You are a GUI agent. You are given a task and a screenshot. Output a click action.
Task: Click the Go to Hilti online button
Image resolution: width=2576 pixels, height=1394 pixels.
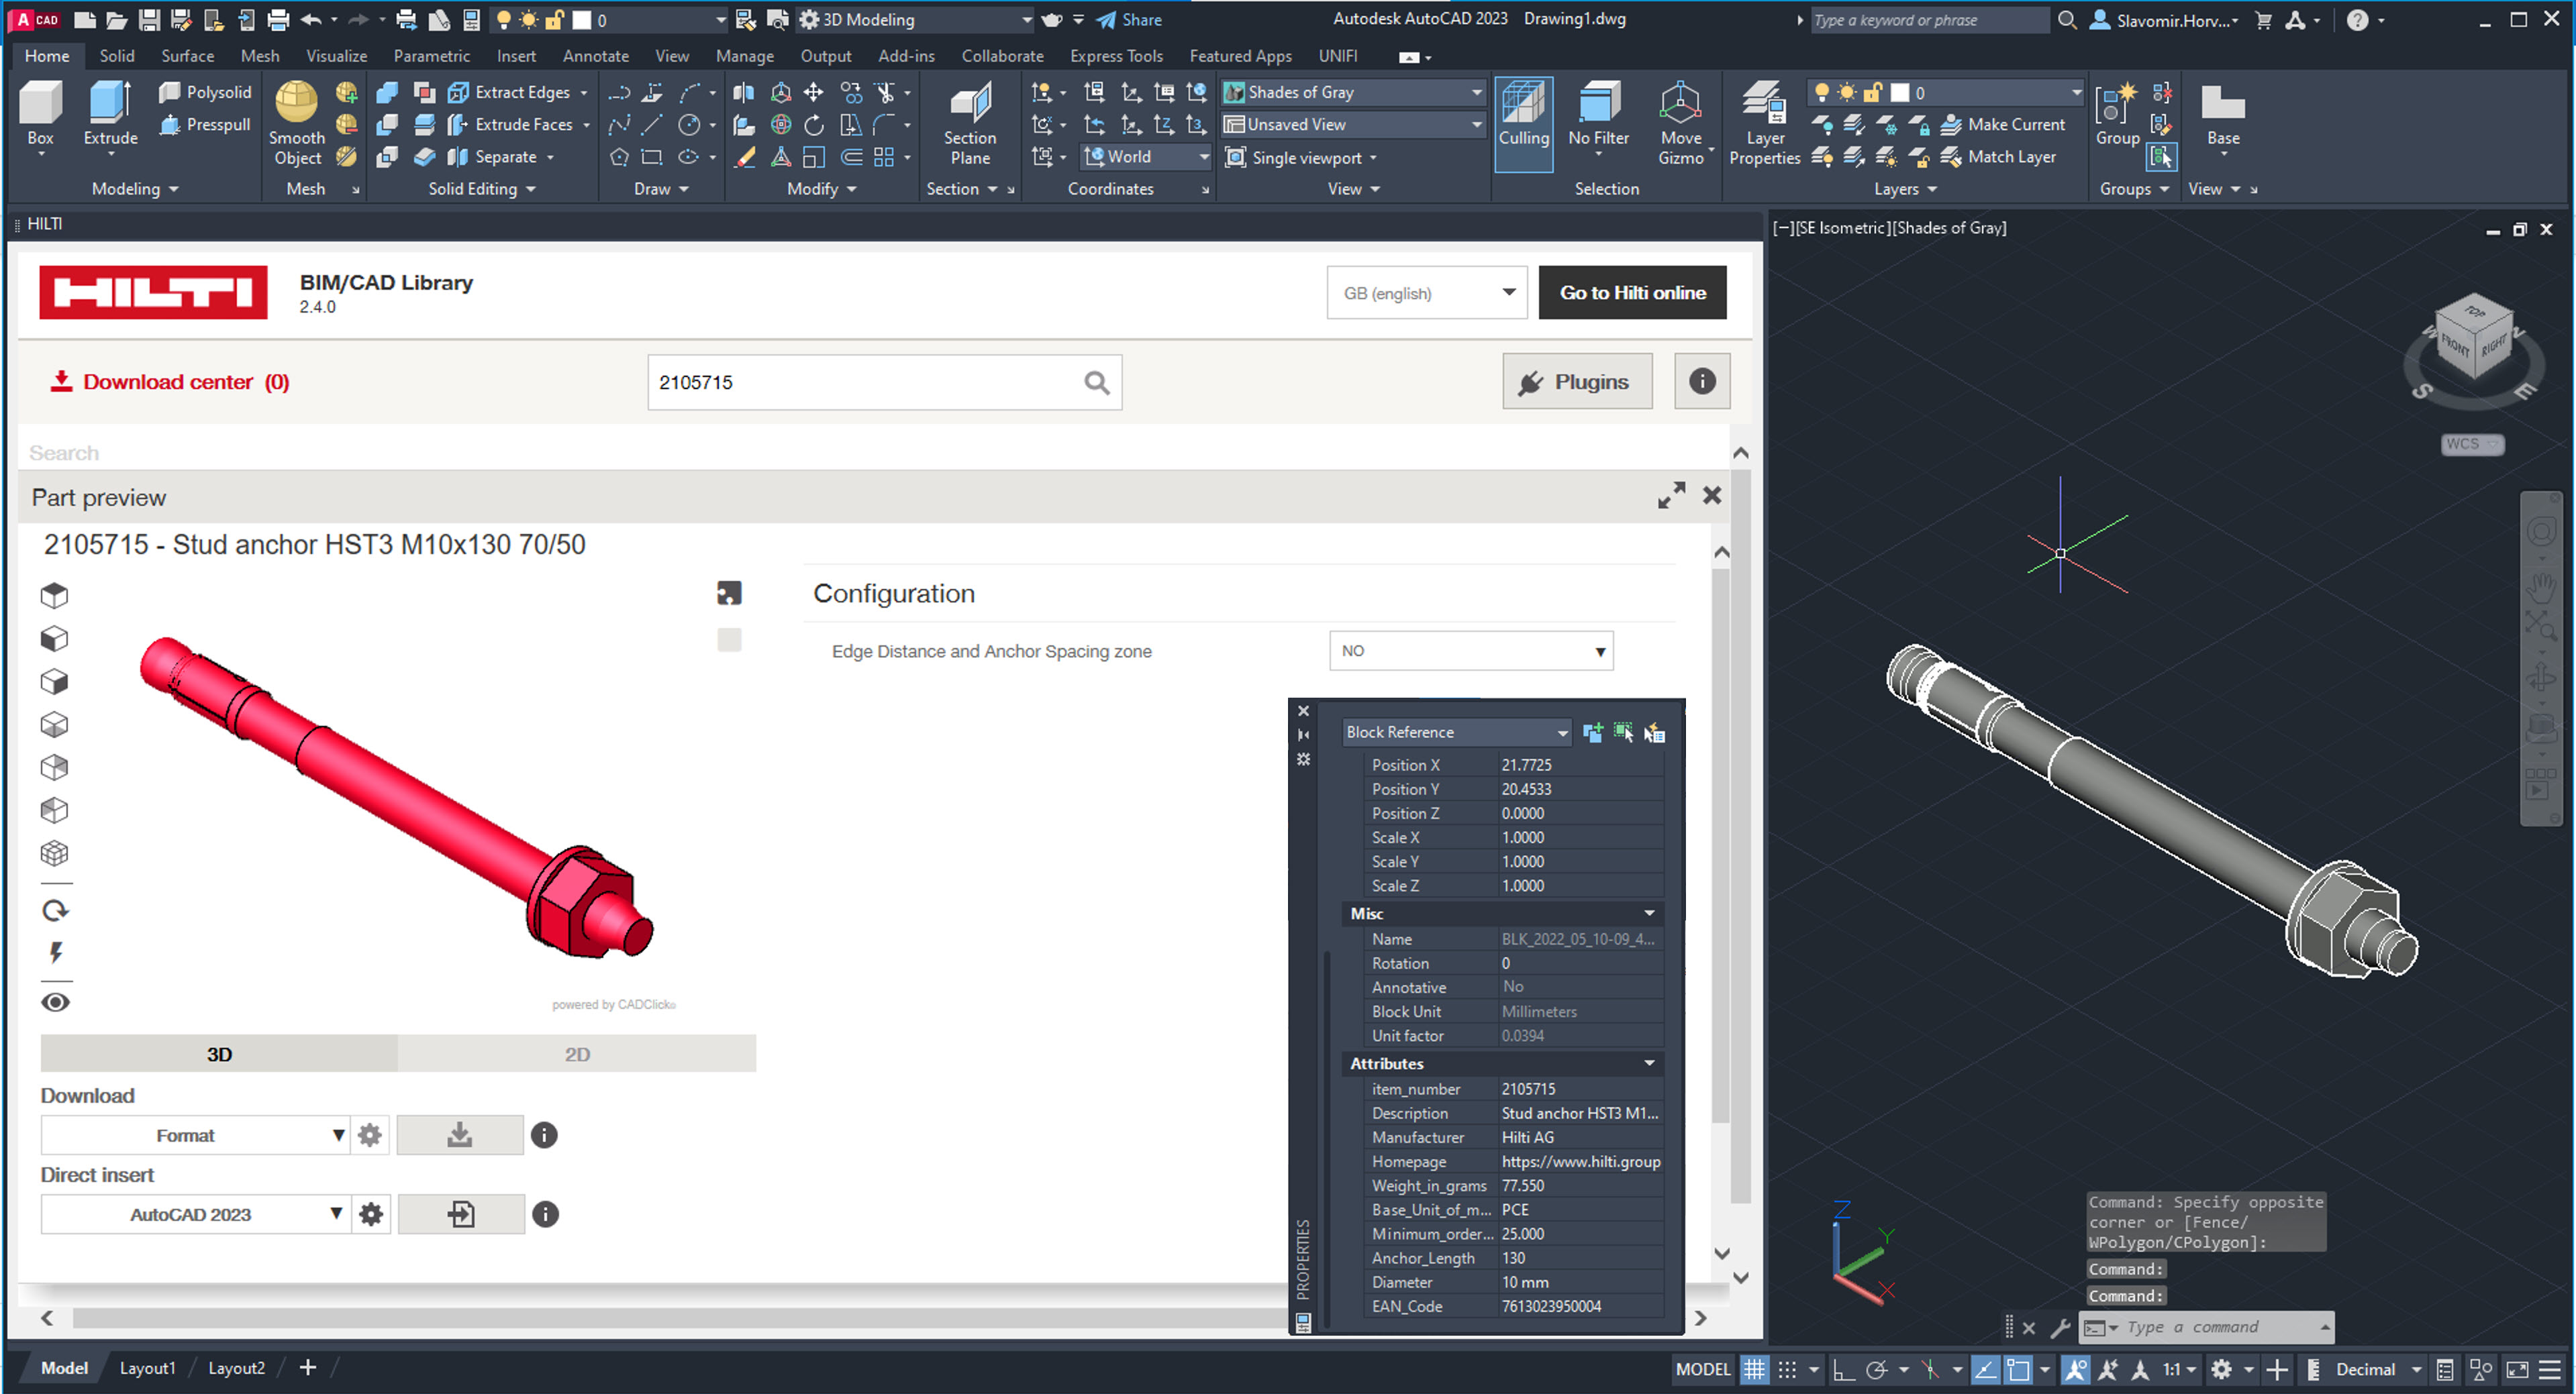[x=1632, y=292]
